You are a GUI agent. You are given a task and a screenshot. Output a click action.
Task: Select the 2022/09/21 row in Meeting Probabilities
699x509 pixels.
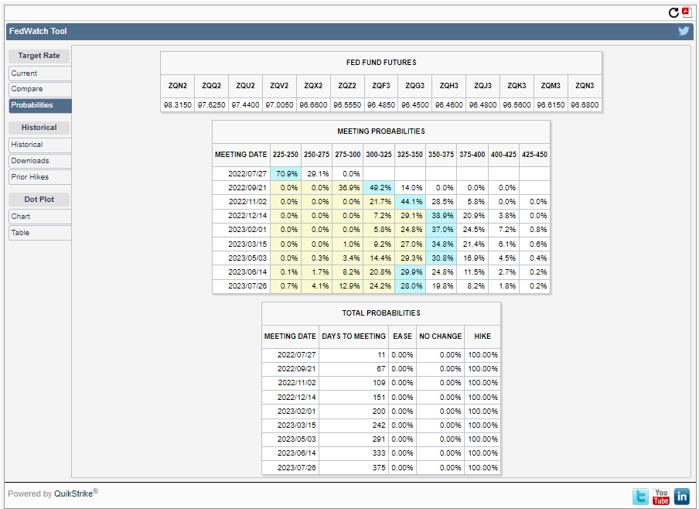(x=240, y=187)
